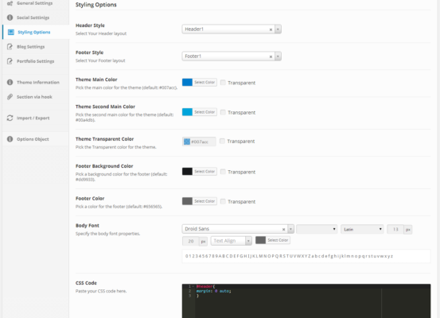
Task: Click the Blog Settings edit icon
Action: coord(10,47)
